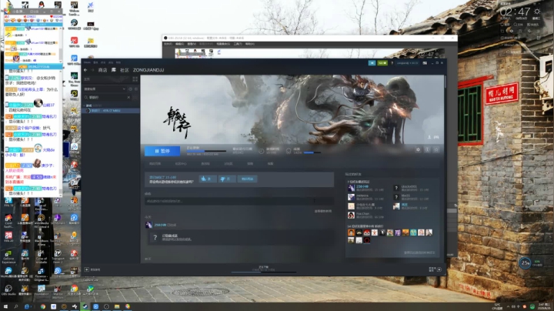Image resolution: width=554 pixels, height=311 pixels.
Task: Open friend kko55 in friends panel
Action: [411, 197]
